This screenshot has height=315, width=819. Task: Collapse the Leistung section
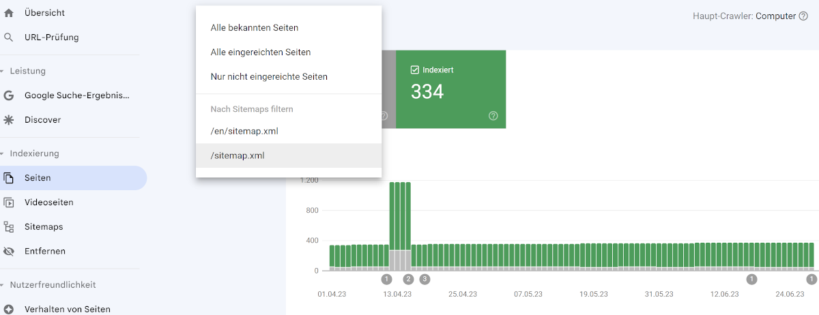click(3, 71)
